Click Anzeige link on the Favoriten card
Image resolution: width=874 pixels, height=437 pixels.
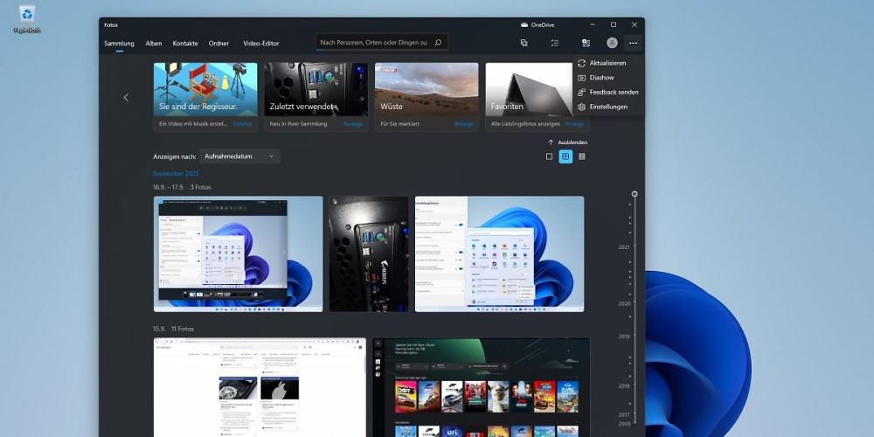[x=574, y=124]
